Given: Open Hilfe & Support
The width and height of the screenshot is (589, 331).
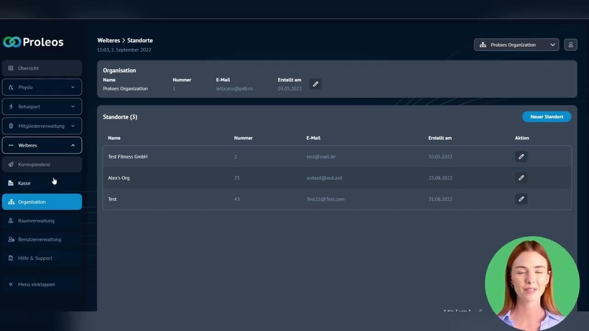Looking at the screenshot, I should point(42,258).
